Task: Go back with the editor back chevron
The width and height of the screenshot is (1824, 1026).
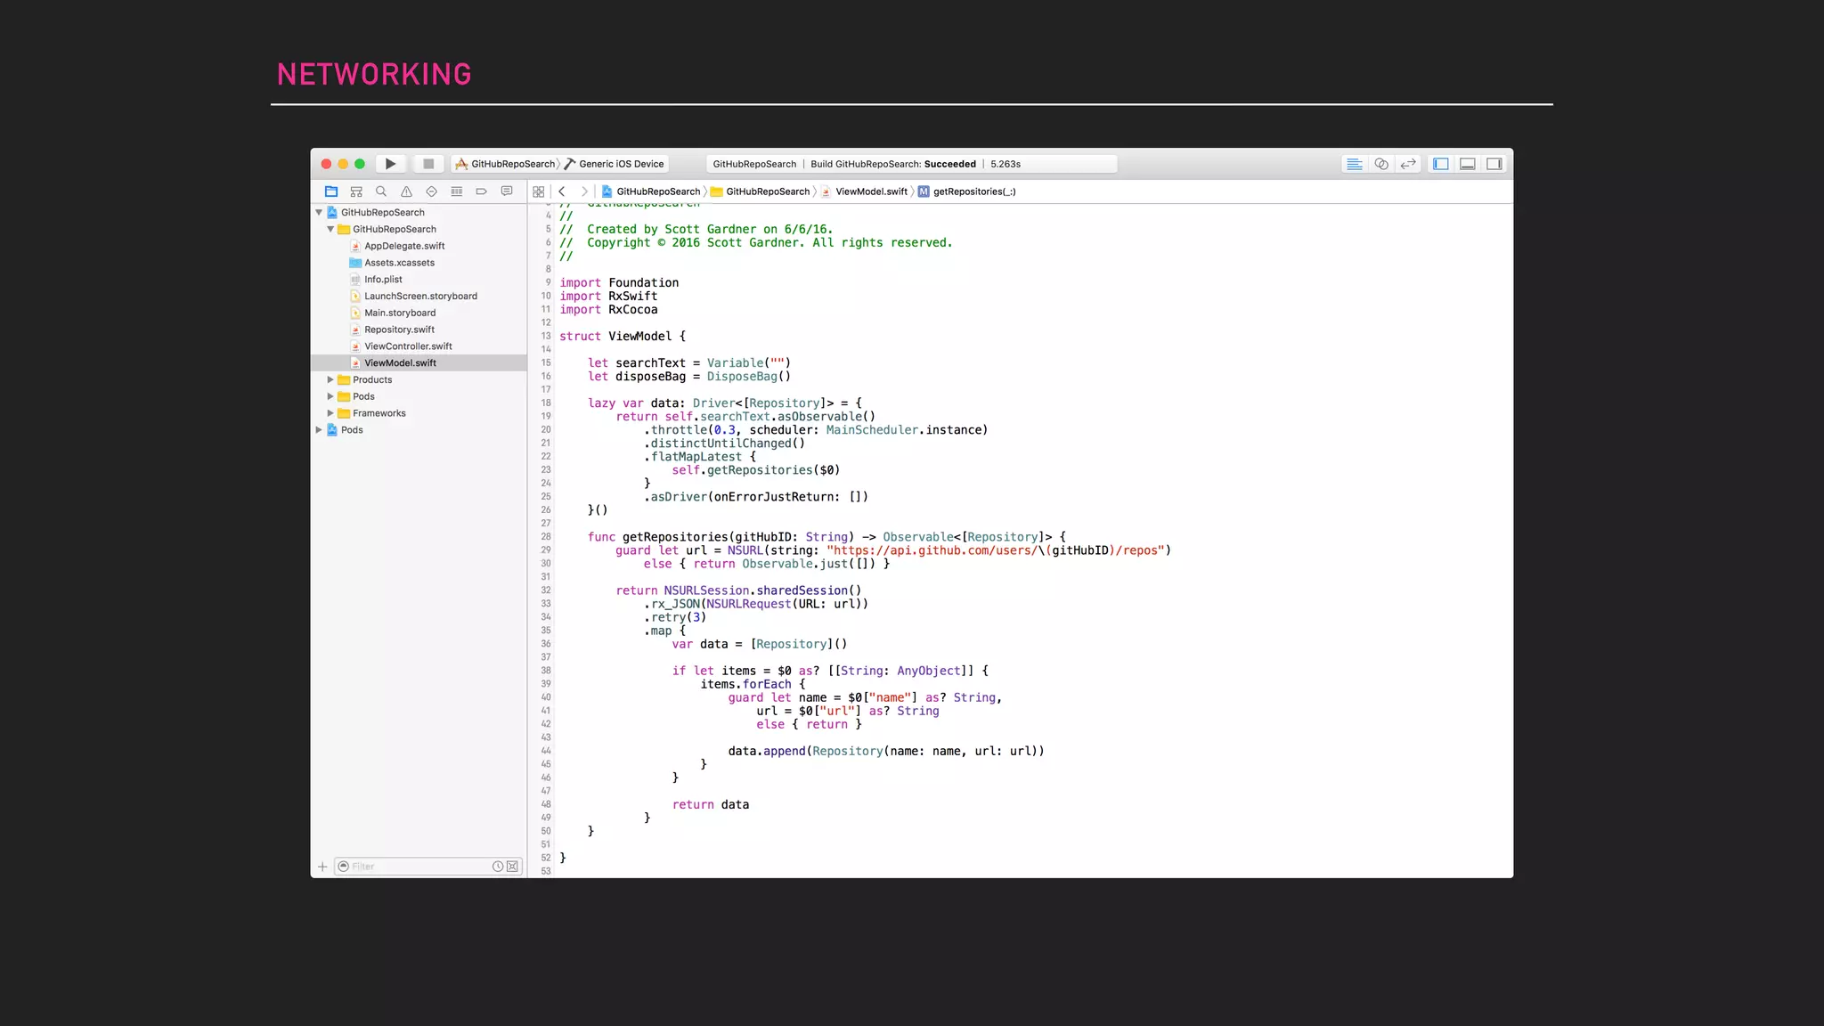Action: click(x=562, y=191)
